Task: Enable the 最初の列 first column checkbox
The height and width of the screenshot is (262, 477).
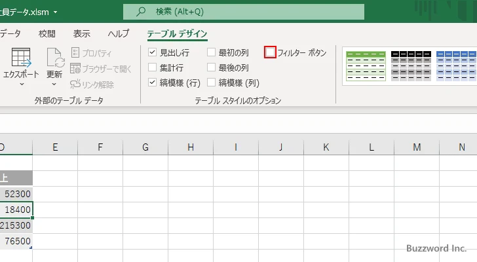Action: (211, 52)
